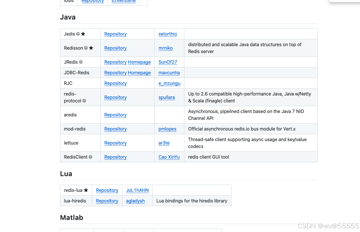
Task: Open author link ar3te
Action: [x=164, y=143]
